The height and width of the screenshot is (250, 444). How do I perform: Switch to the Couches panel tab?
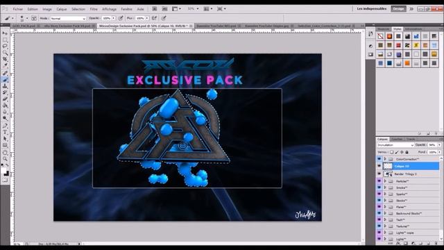(397, 139)
